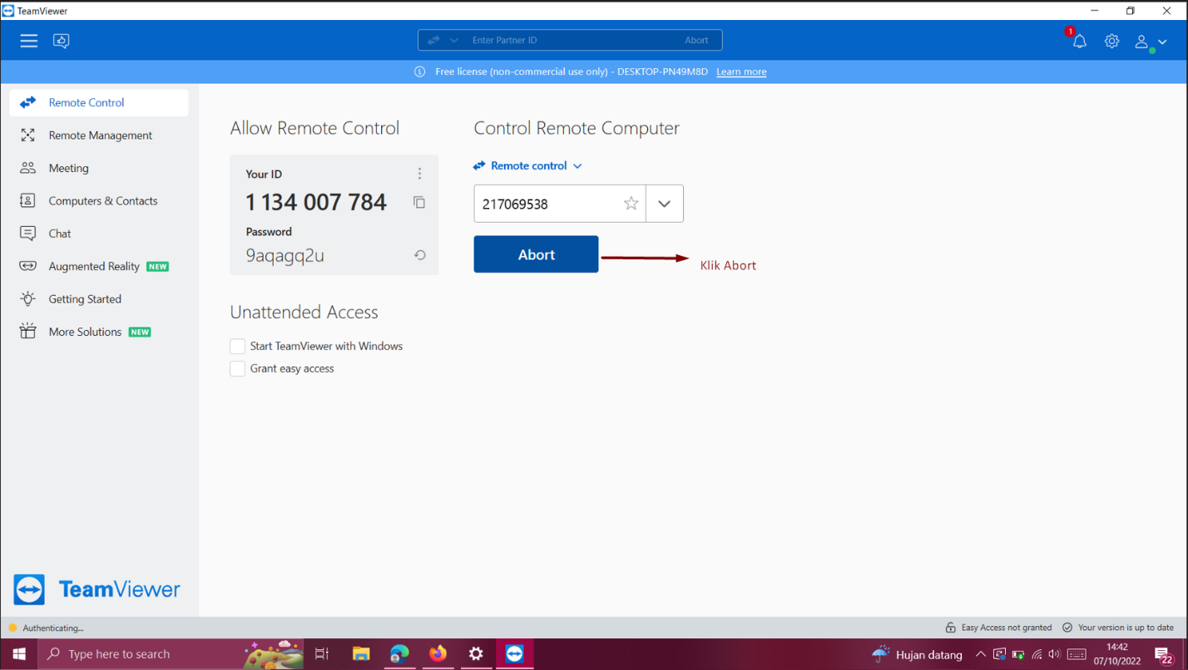The width and height of the screenshot is (1188, 670).
Task: Click the Computers & Contacts badge icon
Action: [x=28, y=200]
